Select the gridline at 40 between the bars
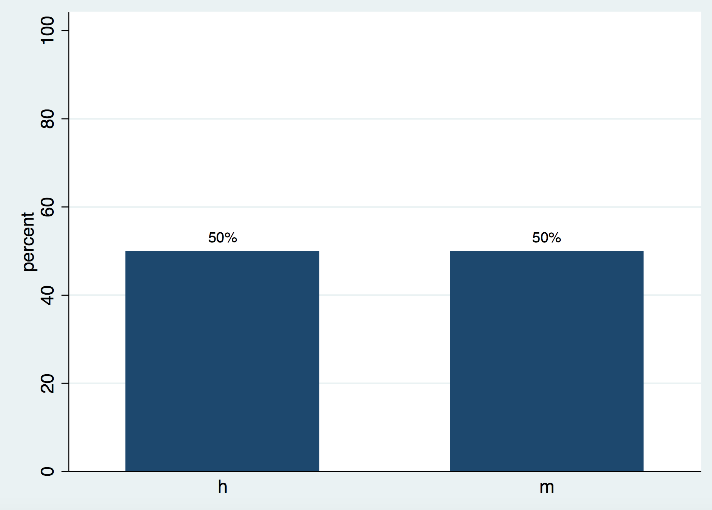 (x=384, y=295)
